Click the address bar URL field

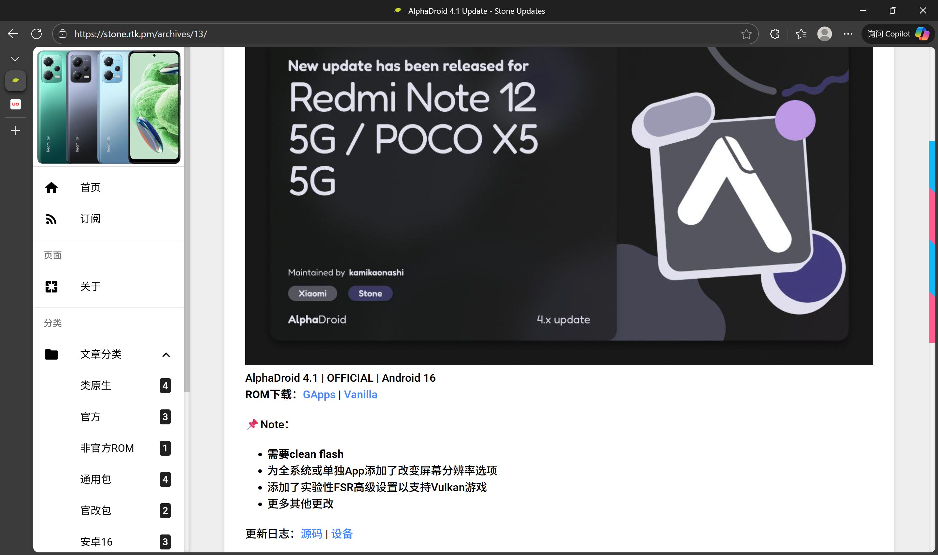tap(374, 34)
